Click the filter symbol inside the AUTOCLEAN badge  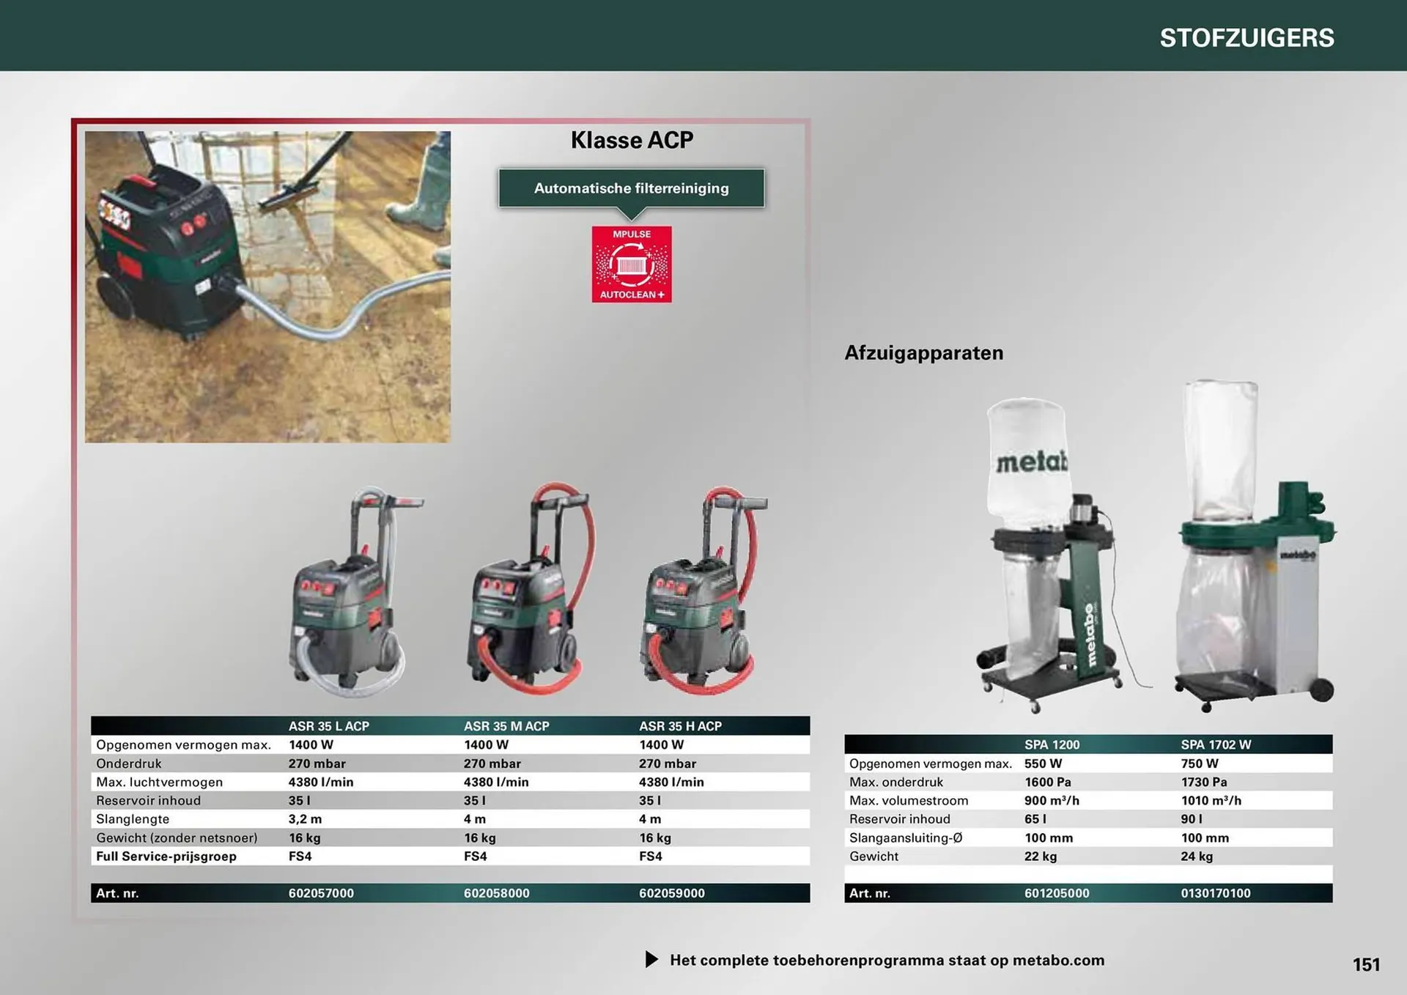(632, 266)
